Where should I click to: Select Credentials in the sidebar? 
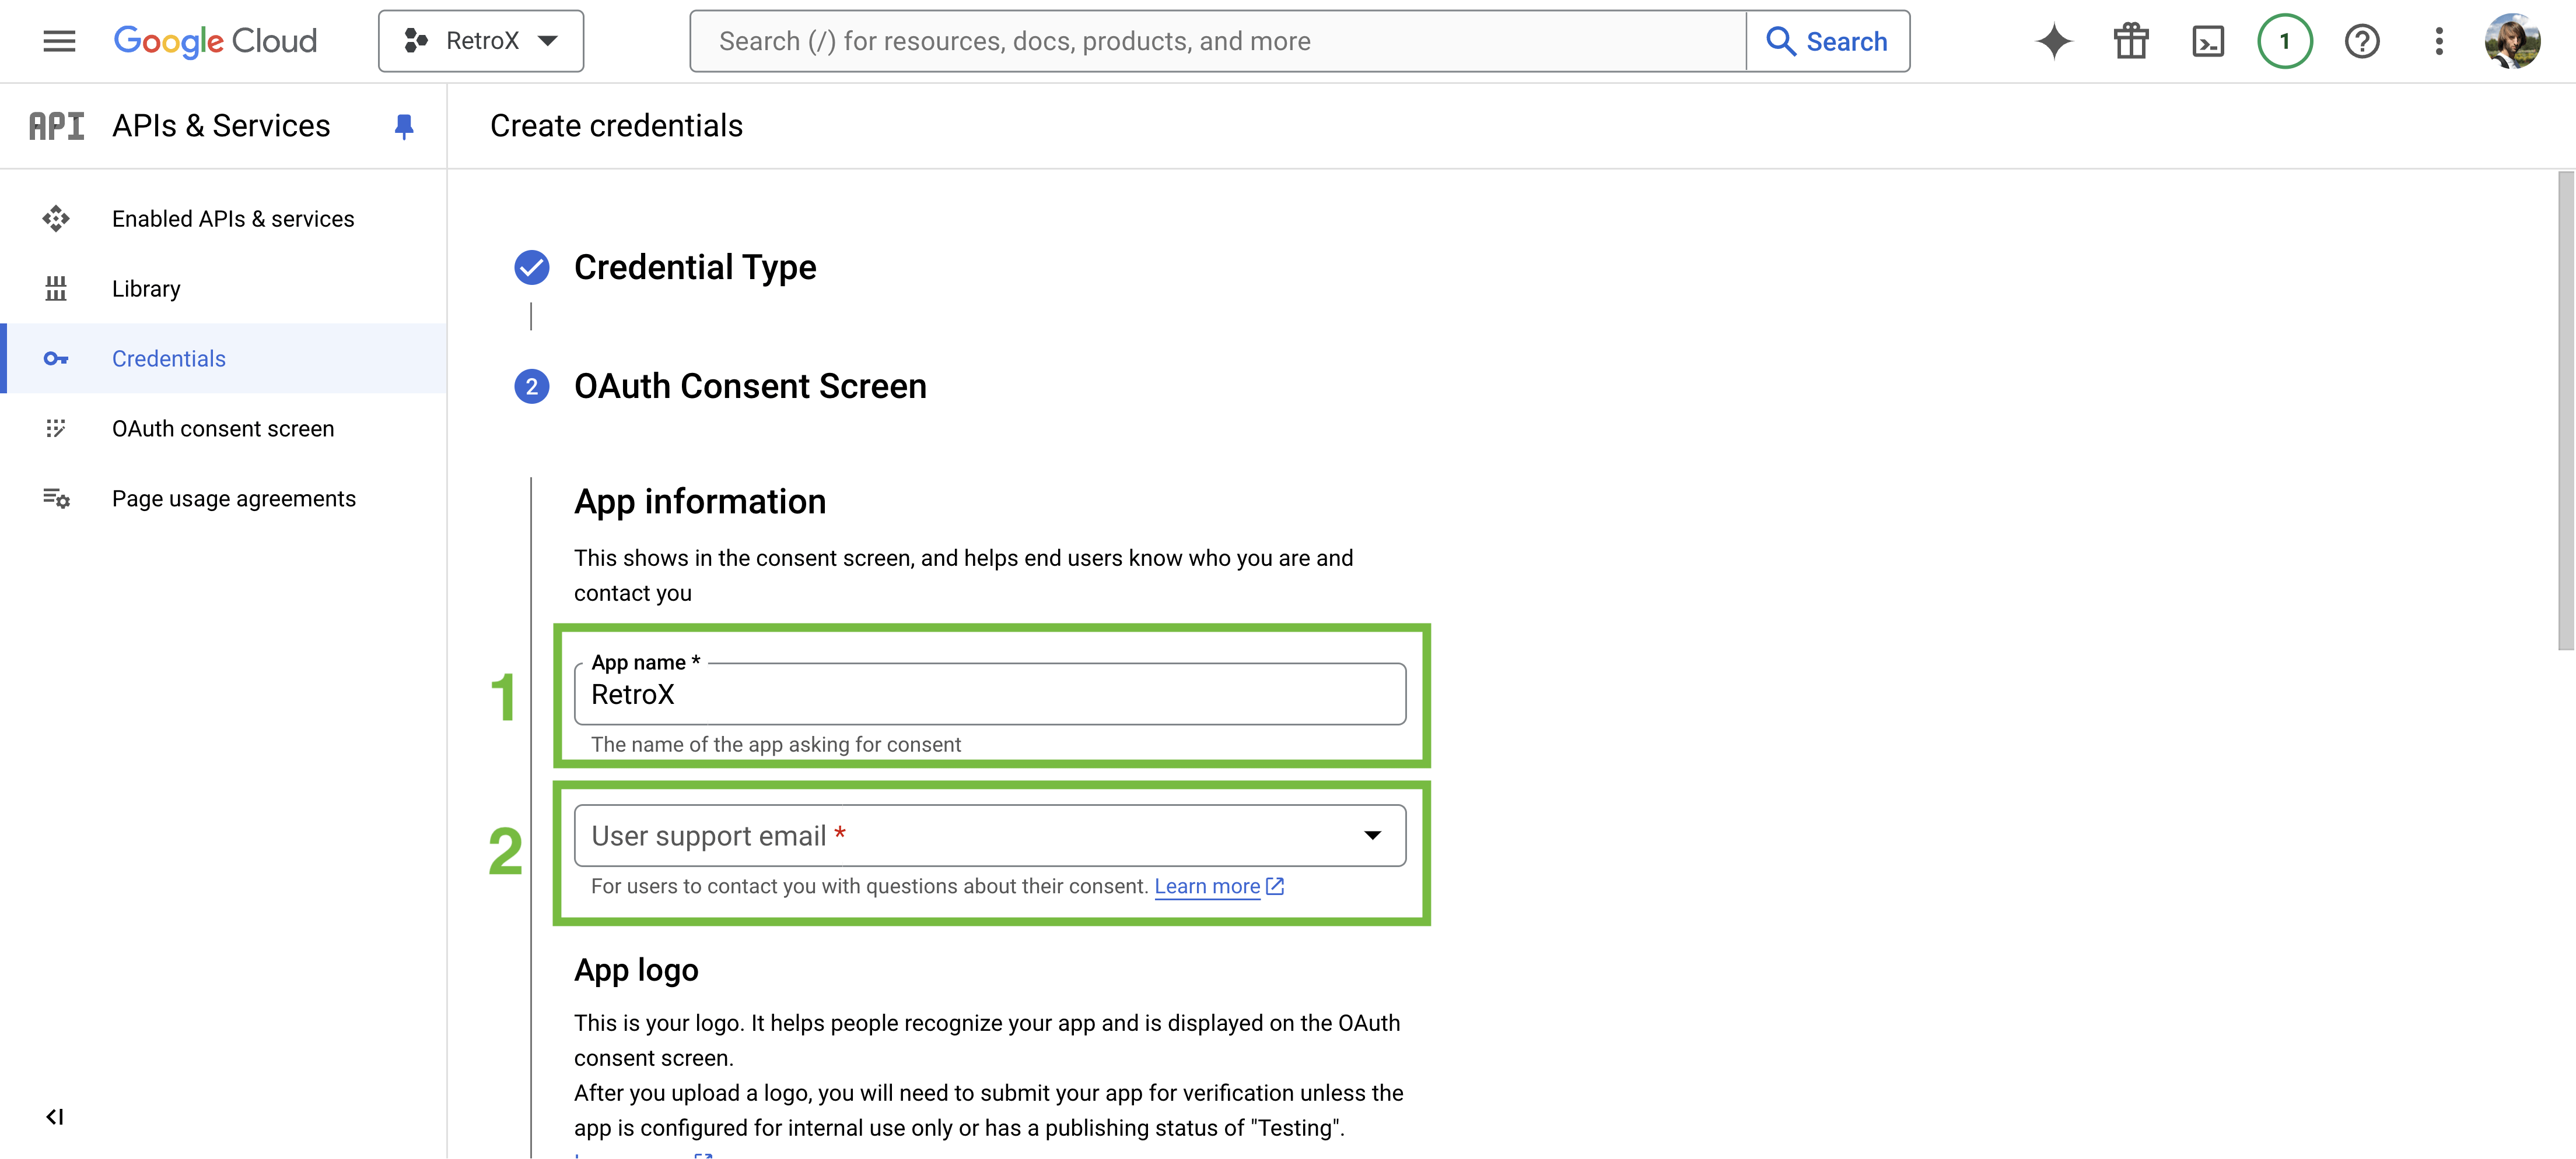[224, 359]
